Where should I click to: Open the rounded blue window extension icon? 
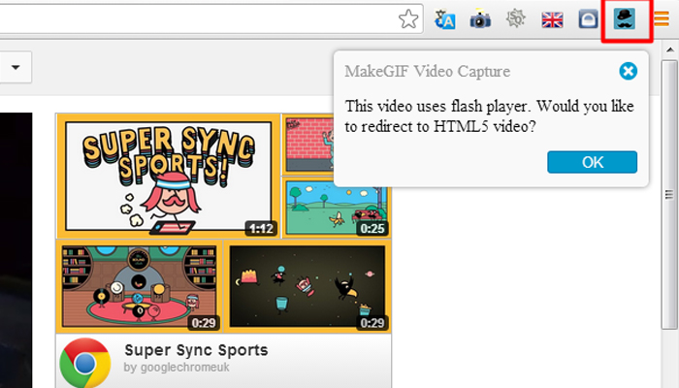588,19
